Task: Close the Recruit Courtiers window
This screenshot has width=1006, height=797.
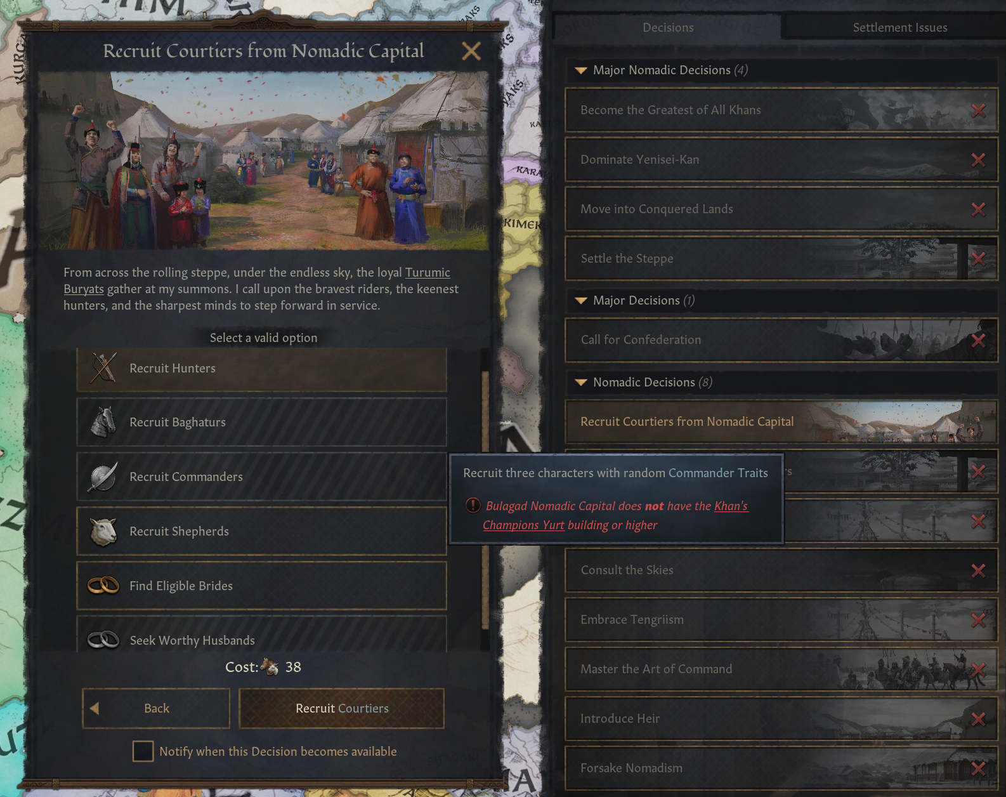Action: tap(471, 51)
